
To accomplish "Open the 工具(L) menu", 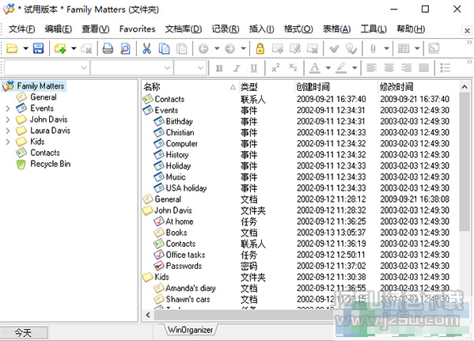I will coord(374,29).
